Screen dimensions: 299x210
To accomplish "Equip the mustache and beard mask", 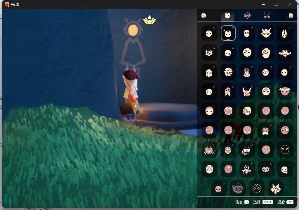I will (266, 52).
